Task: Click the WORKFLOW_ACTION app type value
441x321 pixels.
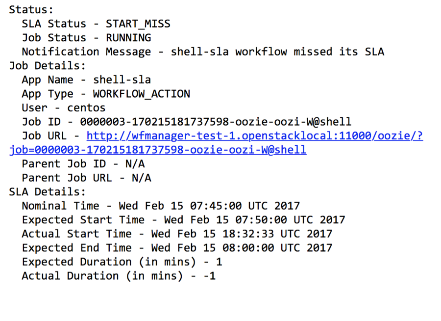Action: tap(141, 94)
